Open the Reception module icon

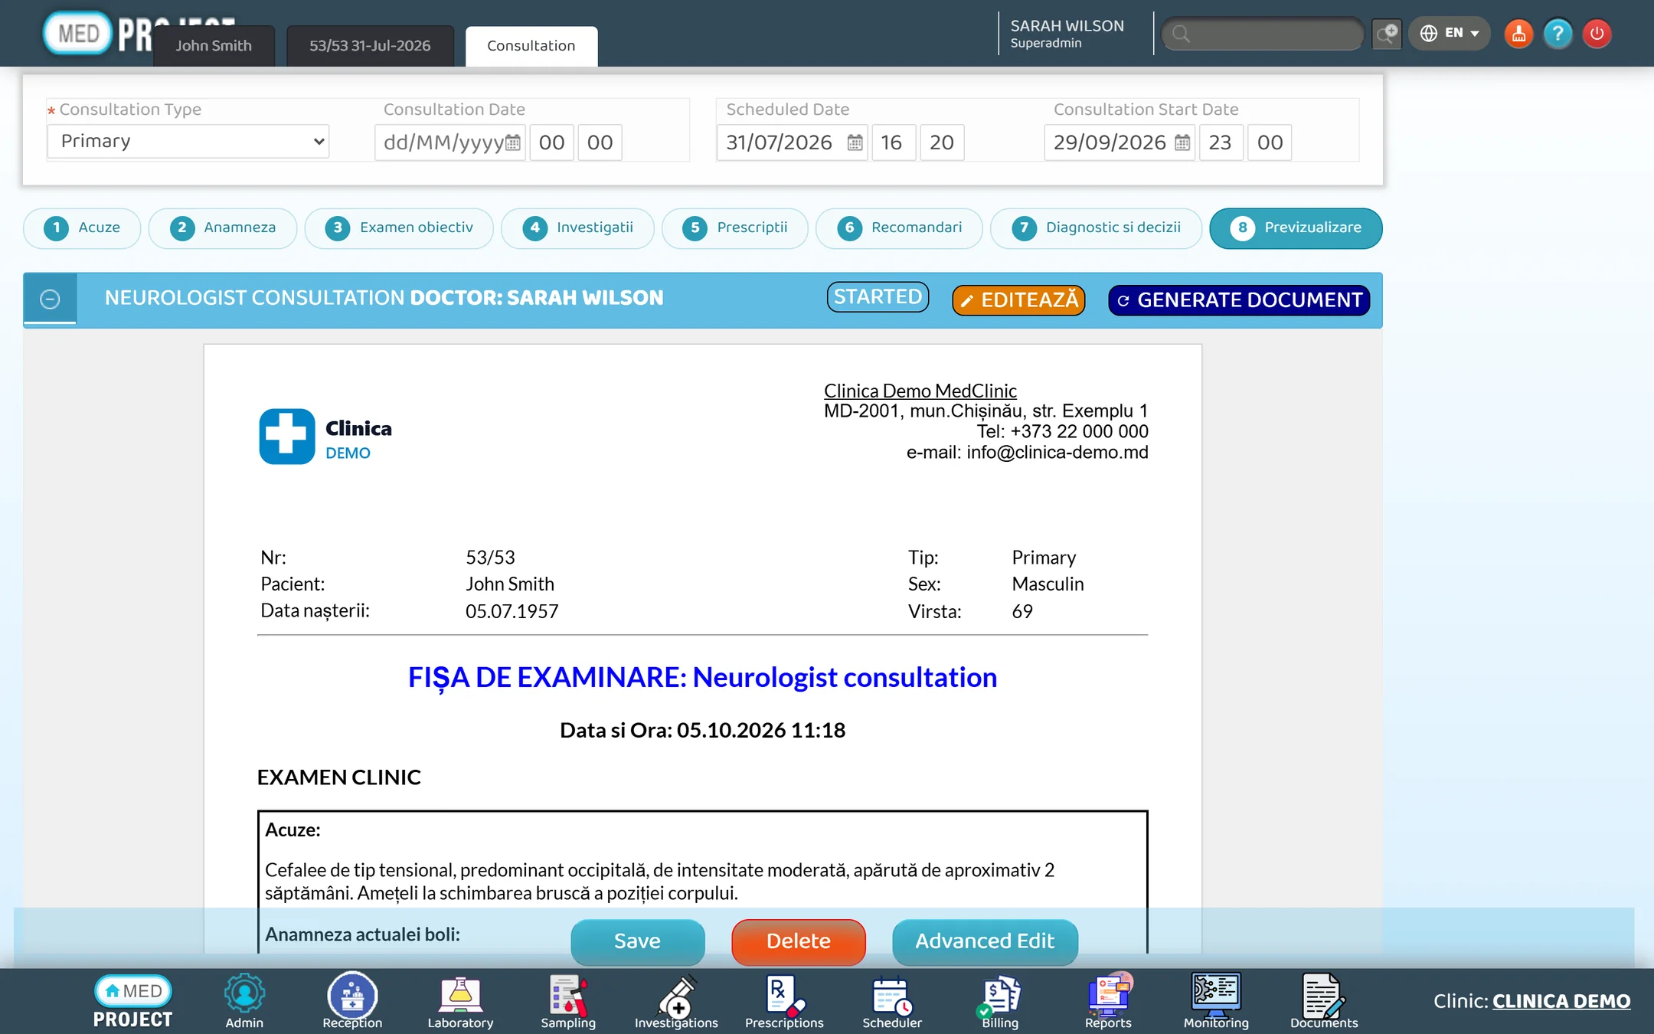(x=352, y=1001)
